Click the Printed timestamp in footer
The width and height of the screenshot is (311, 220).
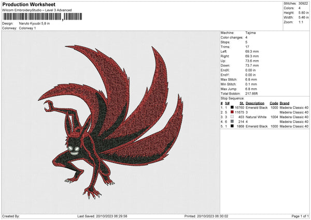click(x=206, y=216)
